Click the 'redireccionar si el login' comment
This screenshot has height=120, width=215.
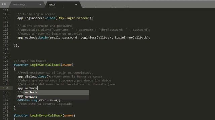[55, 73]
